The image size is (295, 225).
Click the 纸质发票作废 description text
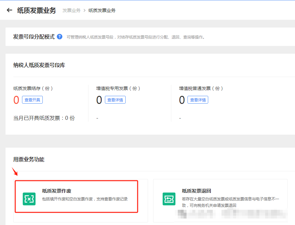[85, 199]
